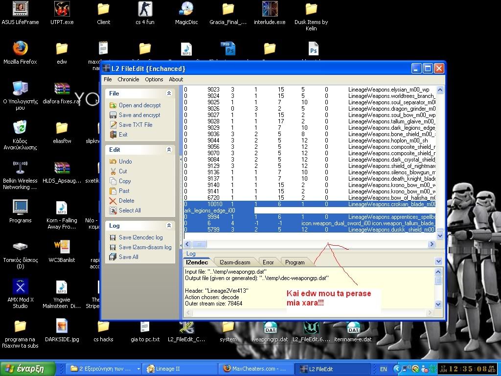The width and height of the screenshot is (501, 376).
Task: Click the Undo arrow icon
Action: [113, 162]
